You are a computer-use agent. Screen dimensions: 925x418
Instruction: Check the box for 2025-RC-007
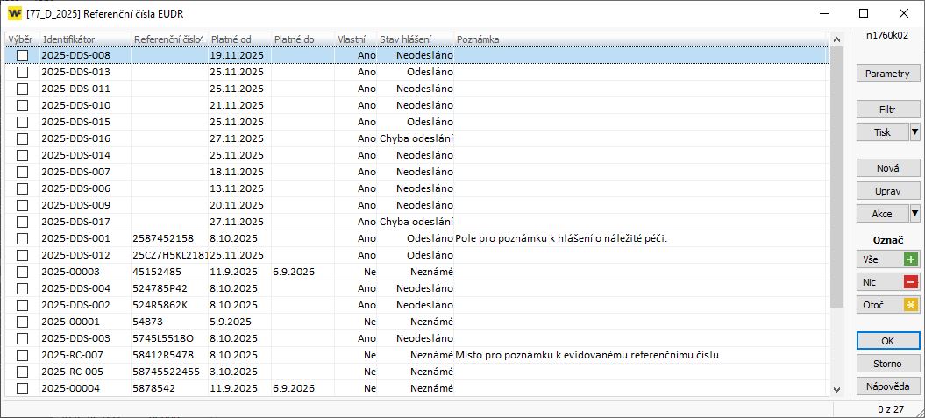pos(23,355)
